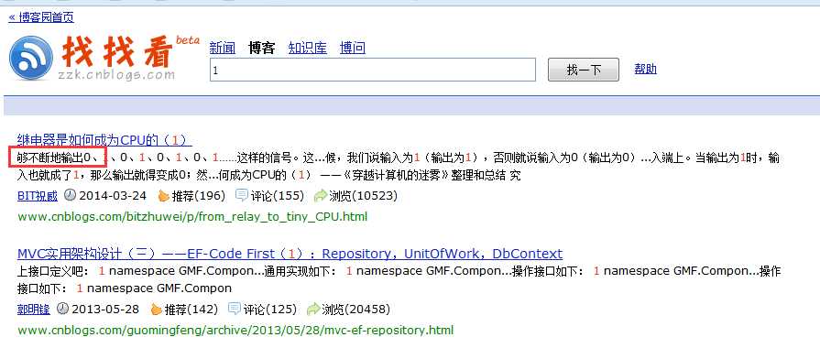The image size is (820, 348).
Task: Click the date text 2014-03-24
Action: [113, 196]
